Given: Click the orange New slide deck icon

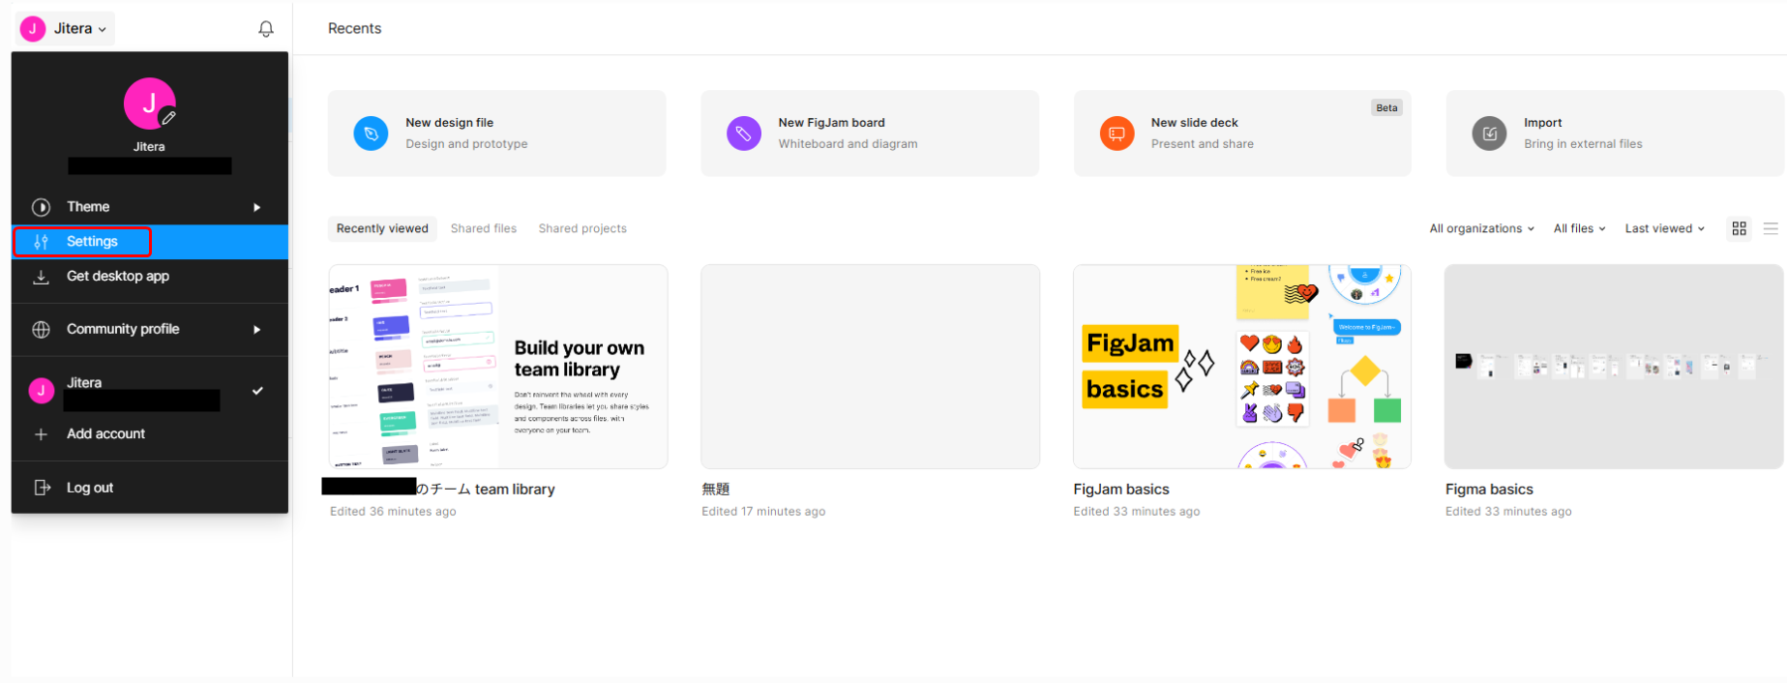Looking at the screenshot, I should [x=1117, y=134].
